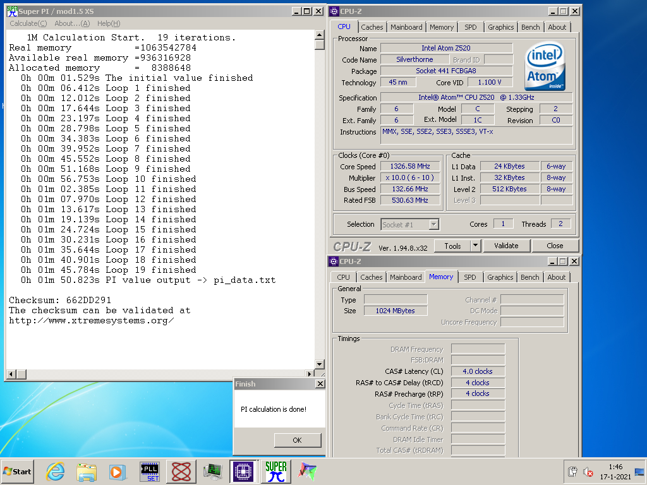Click the processor name Intel Atom Z520

(446, 48)
